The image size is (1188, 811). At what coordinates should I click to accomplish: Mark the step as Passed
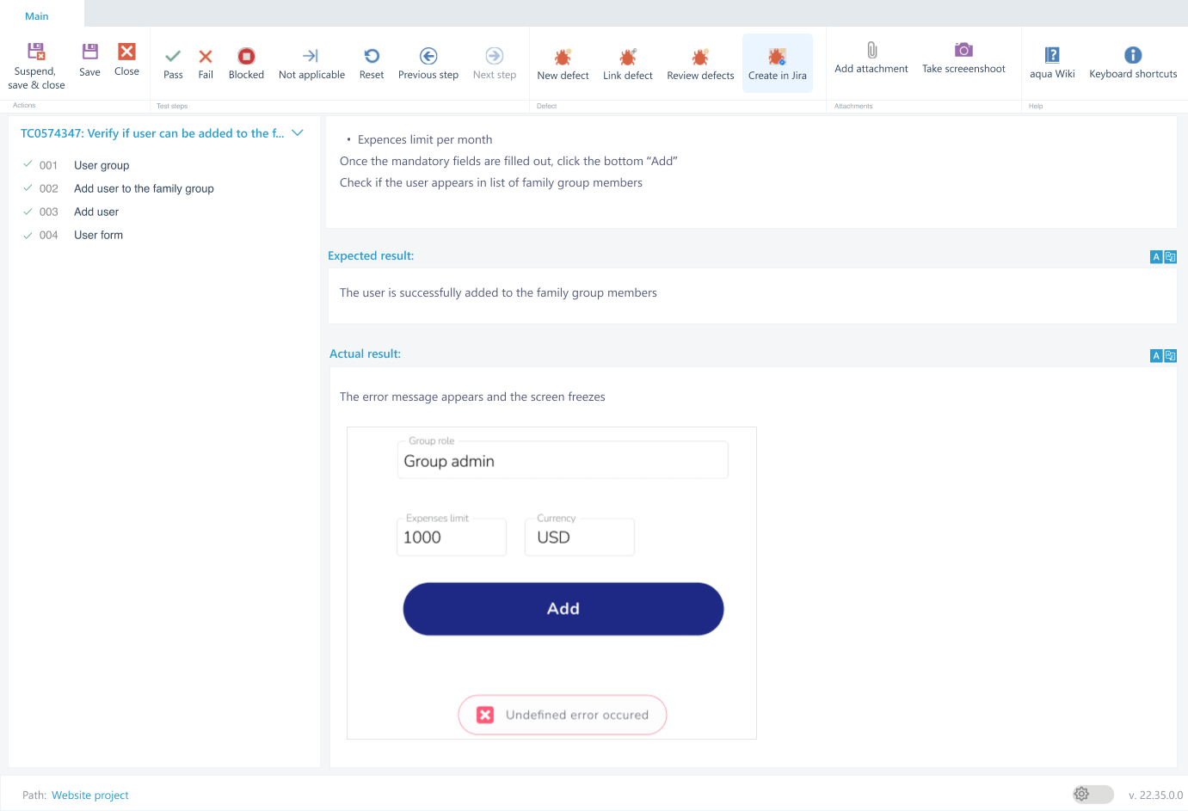(173, 62)
